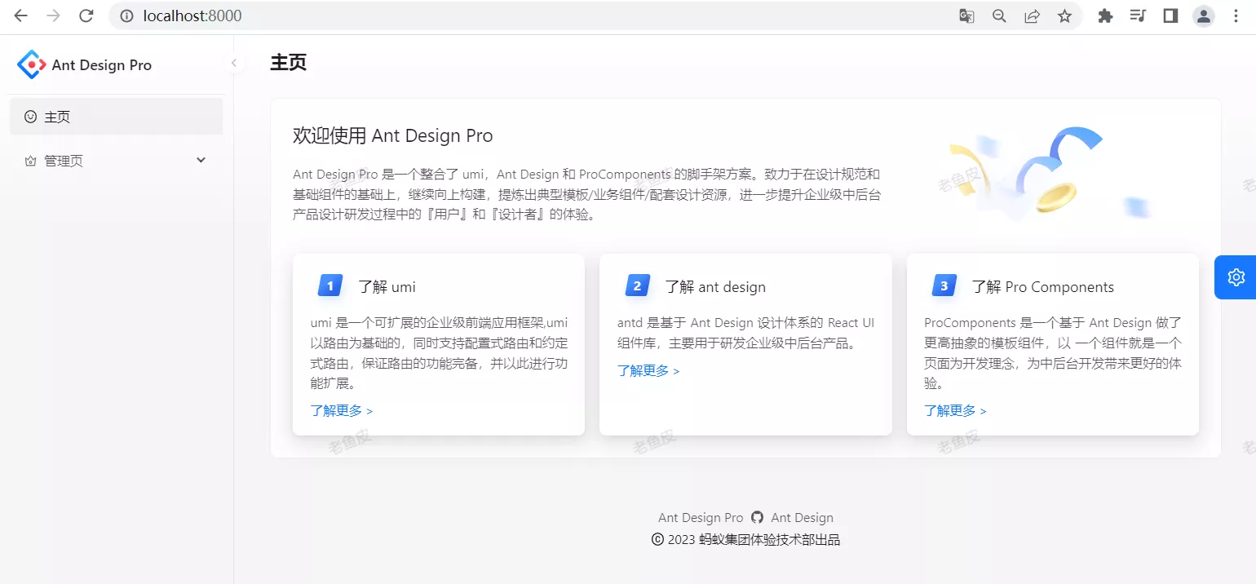
Task: View site information icon in address bar
Action: click(x=126, y=15)
